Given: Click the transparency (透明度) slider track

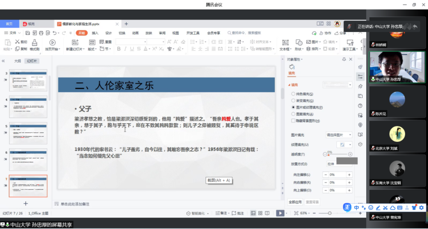Looking at the screenshot, I should pyautogui.click(x=337, y=154).
